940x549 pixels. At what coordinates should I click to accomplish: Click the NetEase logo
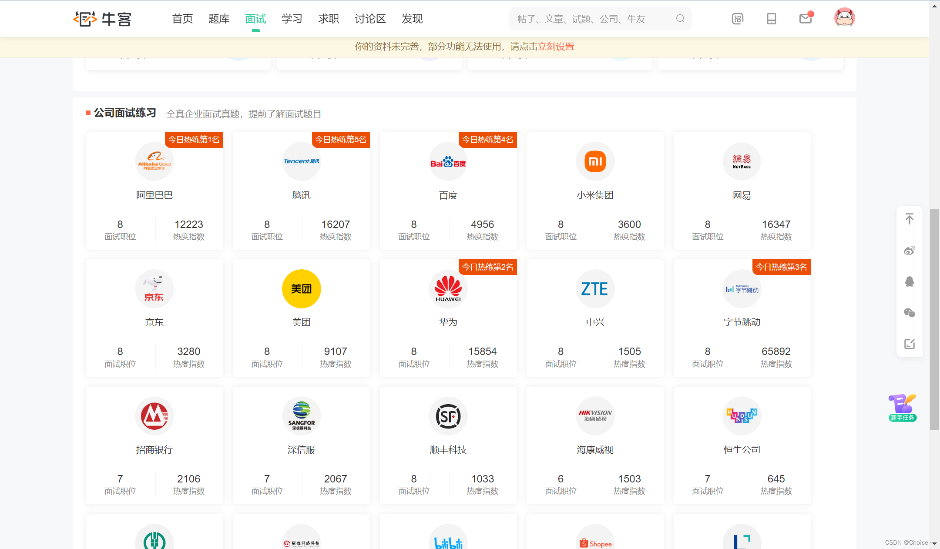coord(742,161)
